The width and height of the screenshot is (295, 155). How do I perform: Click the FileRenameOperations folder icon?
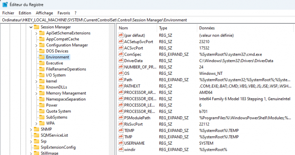[42, 69]
